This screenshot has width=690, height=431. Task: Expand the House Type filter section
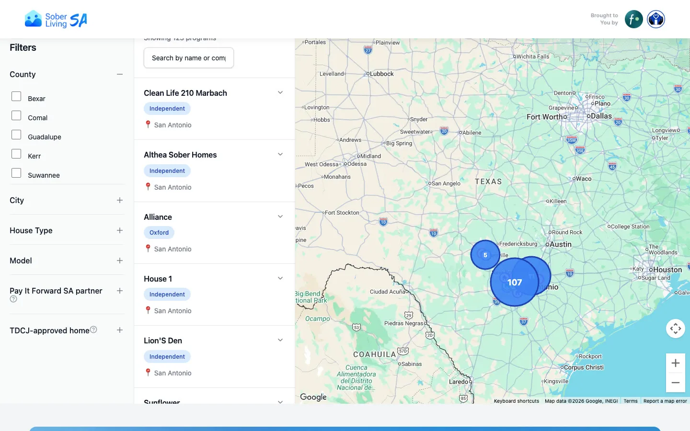click(120, 230)
